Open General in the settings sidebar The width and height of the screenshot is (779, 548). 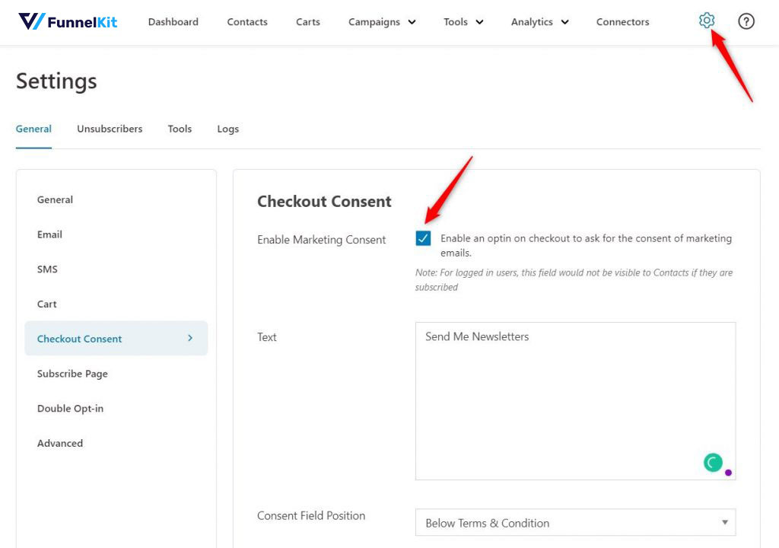point(55,199)
